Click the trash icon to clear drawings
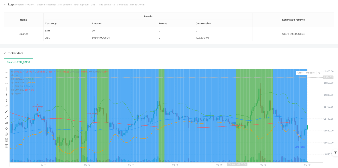This screenshot has width=338, height=168. (6, 146)
